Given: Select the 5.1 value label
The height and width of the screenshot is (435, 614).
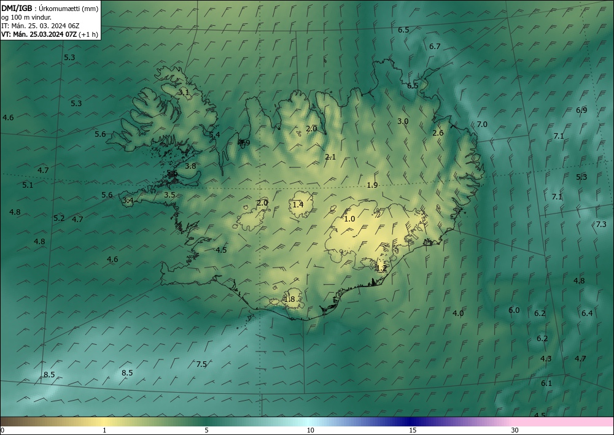Looking at the screenshot, I should tap(28, 185).
